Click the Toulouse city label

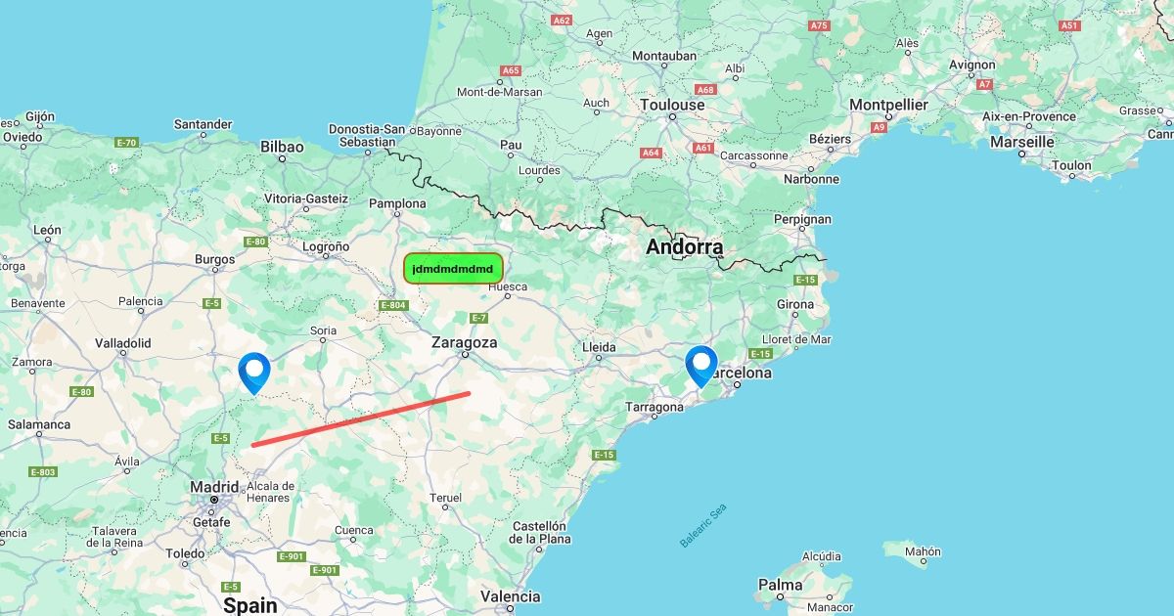tap(672, 105)
